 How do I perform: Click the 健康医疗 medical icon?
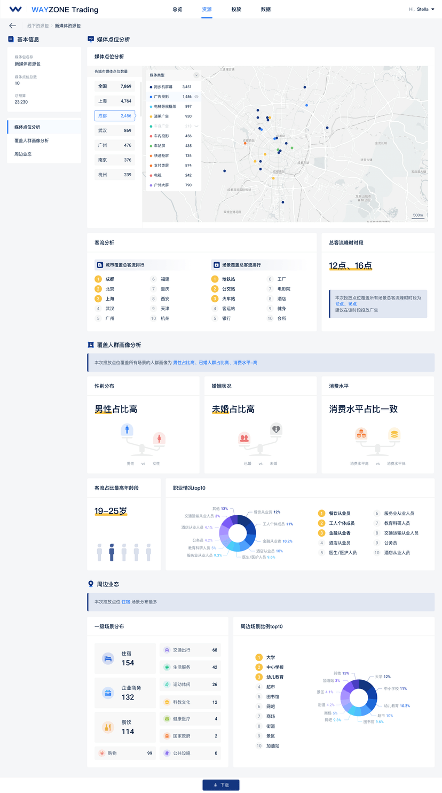tap(167, 719)
